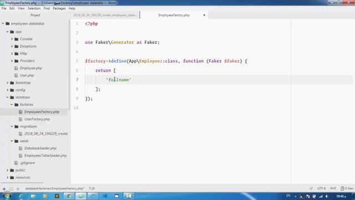Collapse the migrations folder
This screenshot has width=355, height=200.
(x=12, y=126)
